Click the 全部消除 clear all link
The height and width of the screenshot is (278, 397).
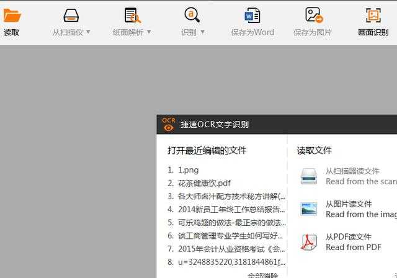pyautogui.click(x=263, y=276)
